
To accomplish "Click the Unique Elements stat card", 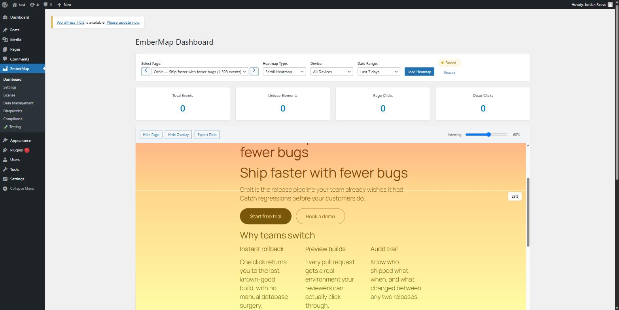I will 283,104.
